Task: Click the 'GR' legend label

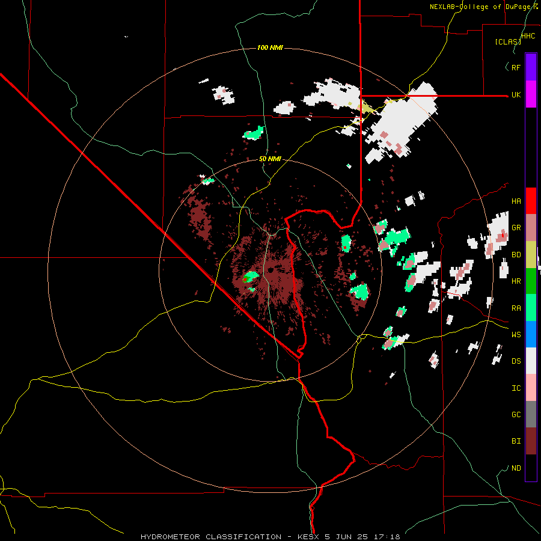Action: tap(516, 228)
